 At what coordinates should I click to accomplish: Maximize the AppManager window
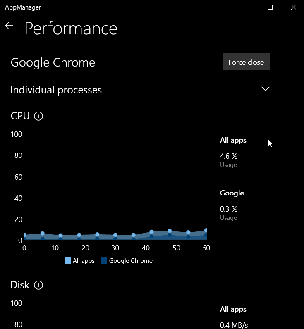click(x=270, y=7)
